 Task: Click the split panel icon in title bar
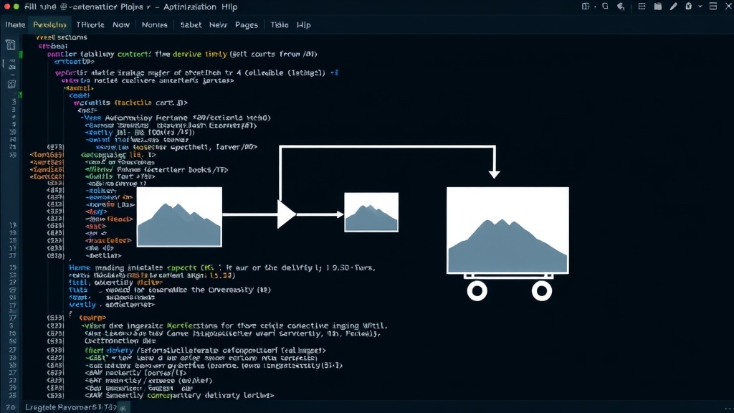(x=713, y=6)
